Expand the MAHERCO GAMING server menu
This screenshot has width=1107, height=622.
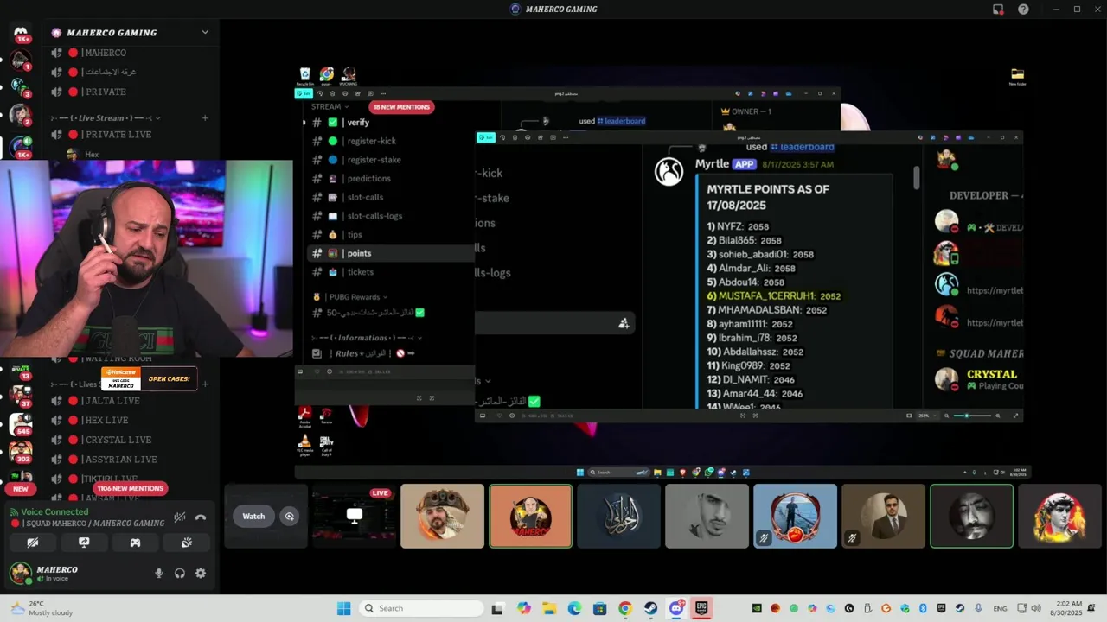tap(205, 32)
